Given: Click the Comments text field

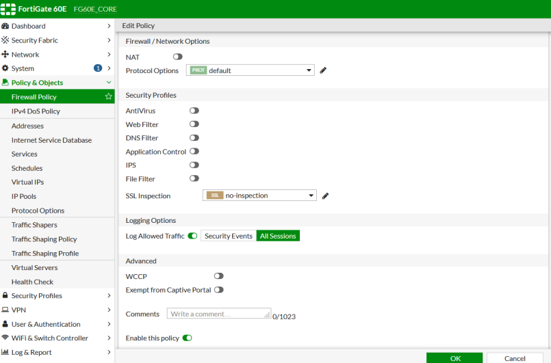Looking at the screenshot, I should (x=218, y=314).
